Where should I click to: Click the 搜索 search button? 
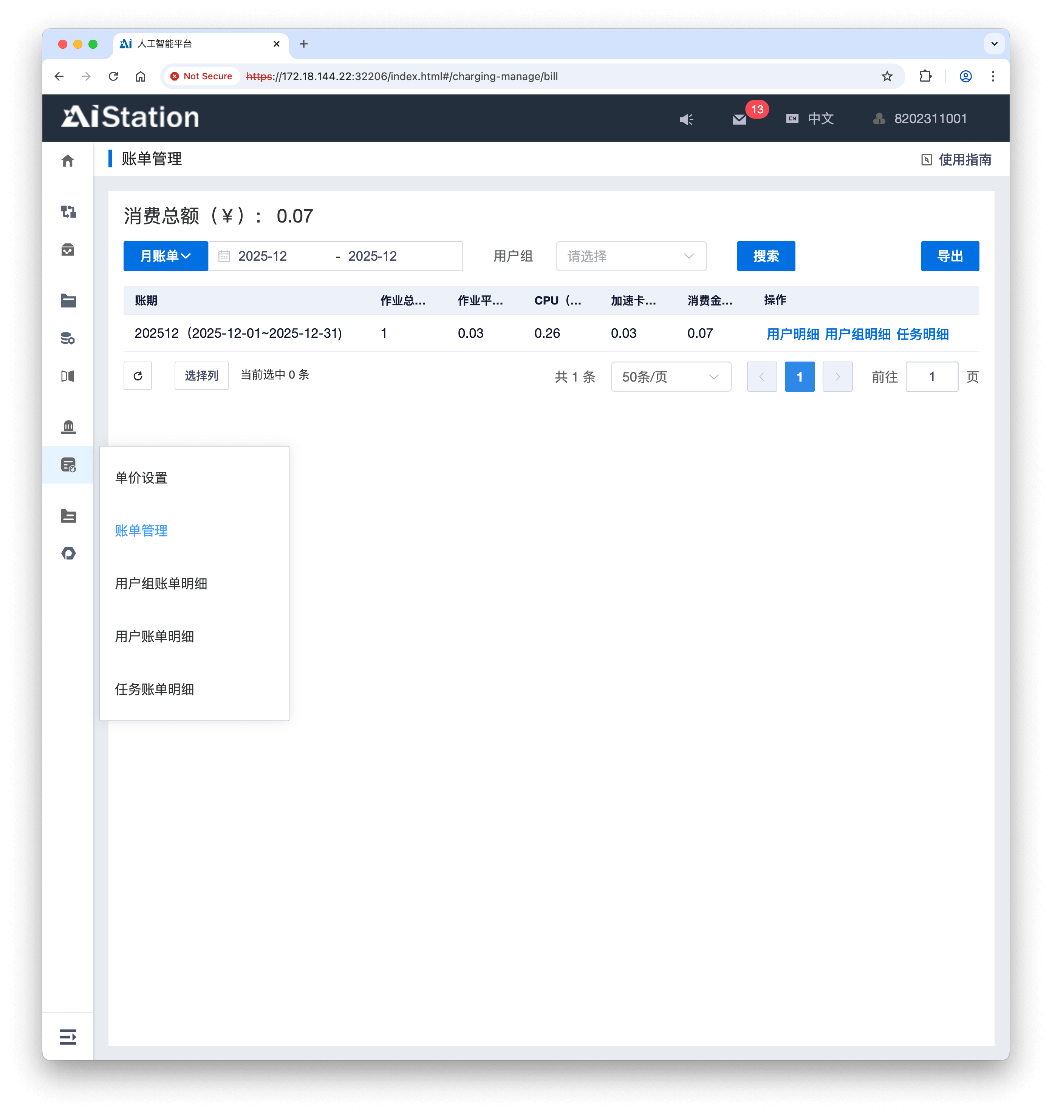(766, 257)
